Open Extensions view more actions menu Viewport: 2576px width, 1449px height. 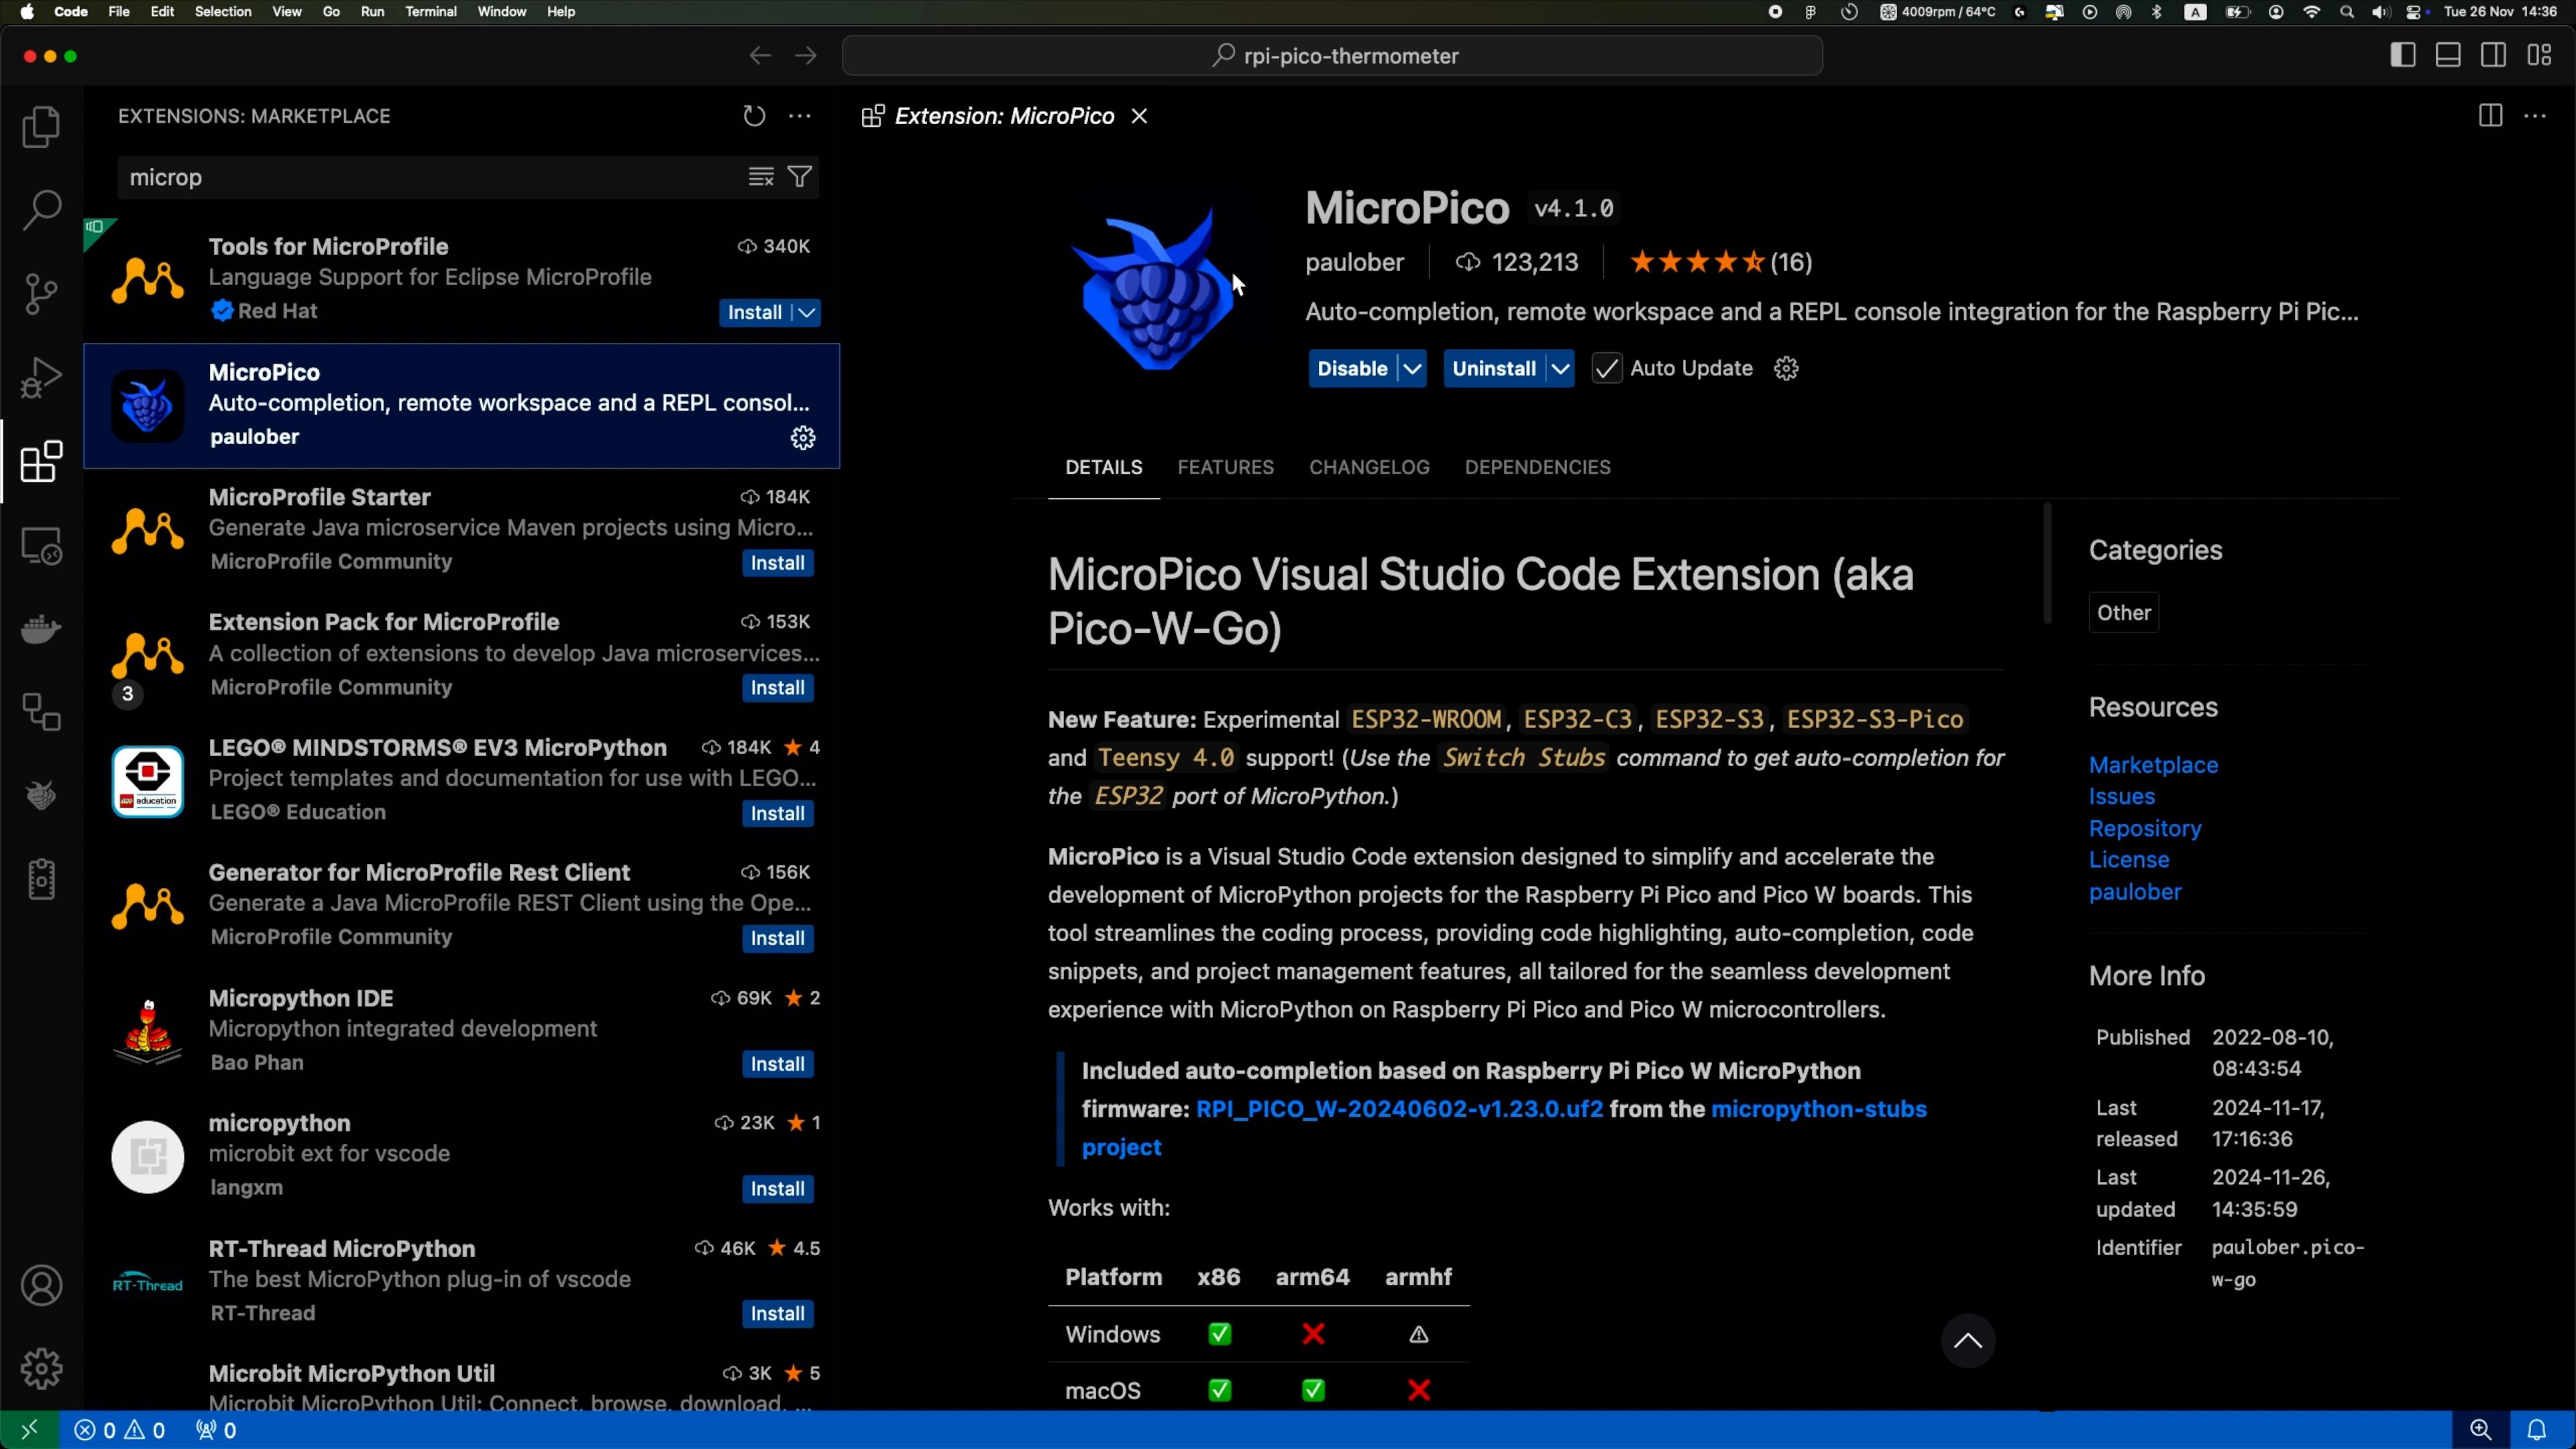tap(800, 116)
